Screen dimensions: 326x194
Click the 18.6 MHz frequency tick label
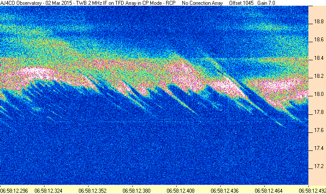[x=319, y=40]
